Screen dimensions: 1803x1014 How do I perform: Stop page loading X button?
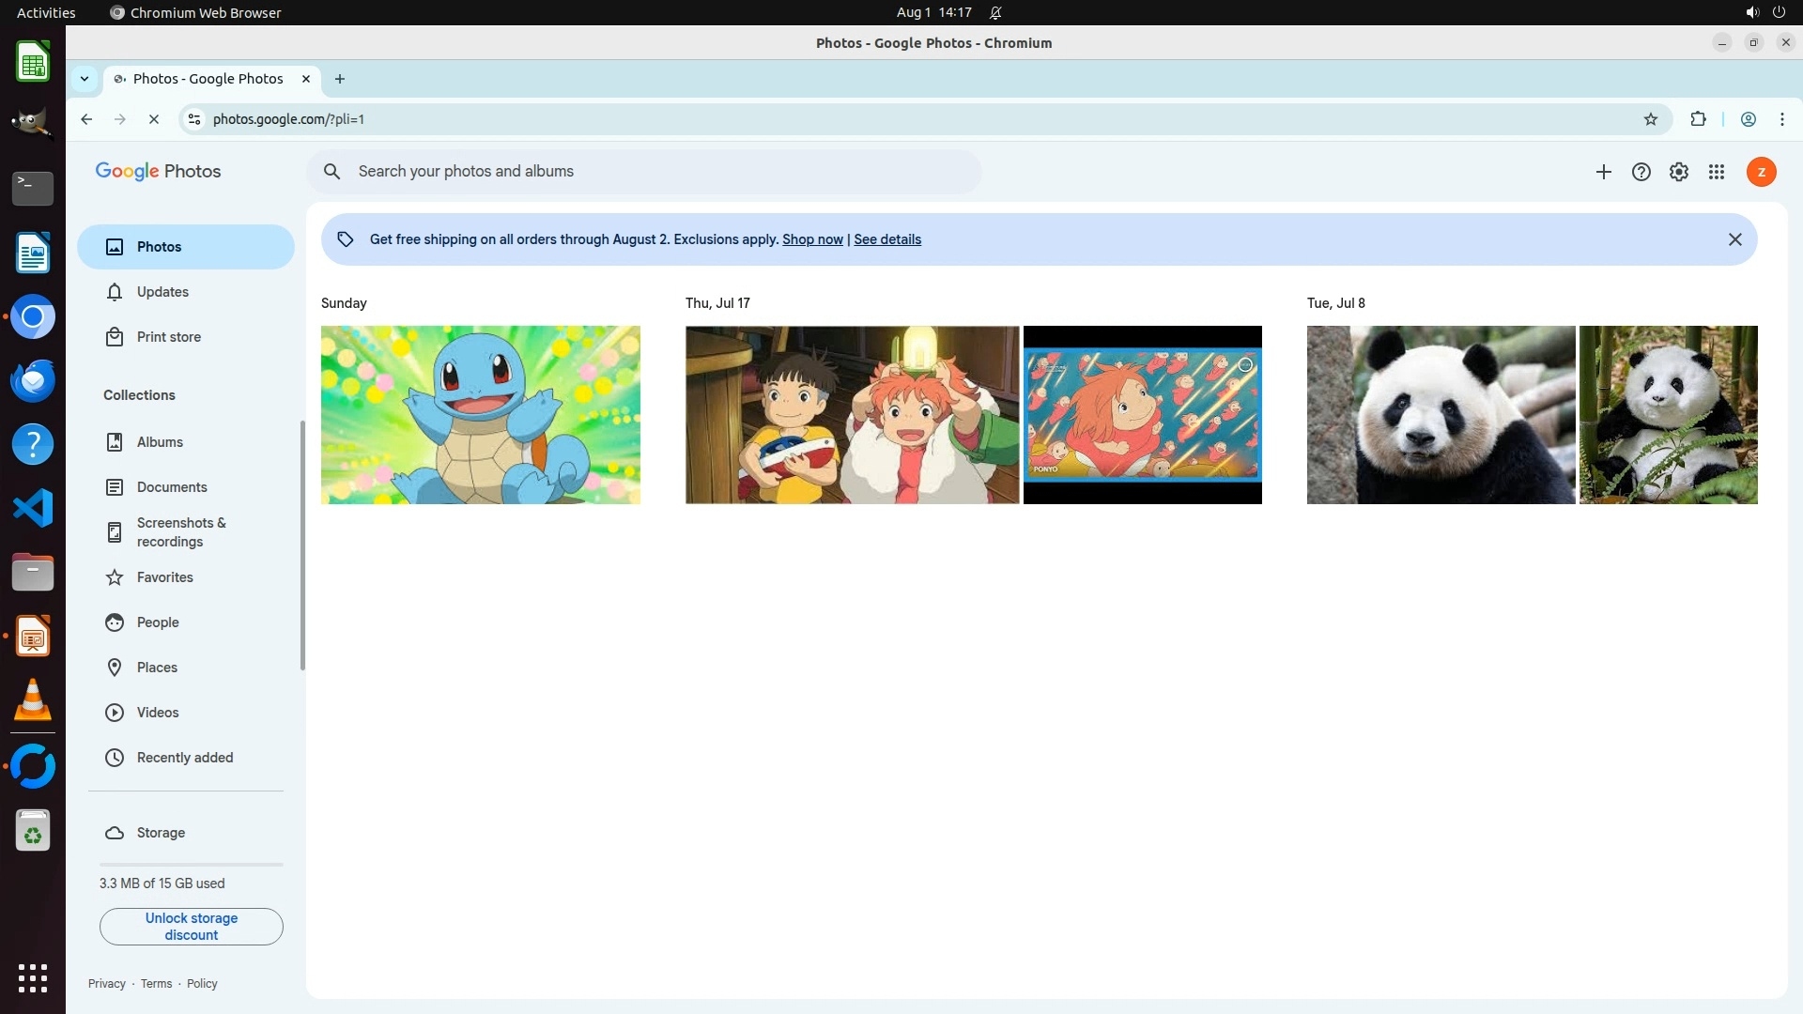154,119
